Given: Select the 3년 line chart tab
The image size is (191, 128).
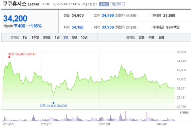Looking at the screenshot, I should click(66, 38).
